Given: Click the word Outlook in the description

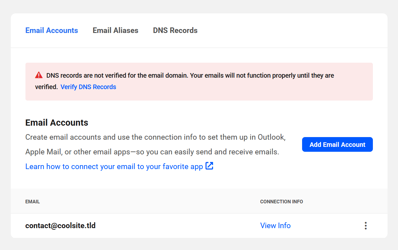Looking at the screenshot, I should point(271,137).
